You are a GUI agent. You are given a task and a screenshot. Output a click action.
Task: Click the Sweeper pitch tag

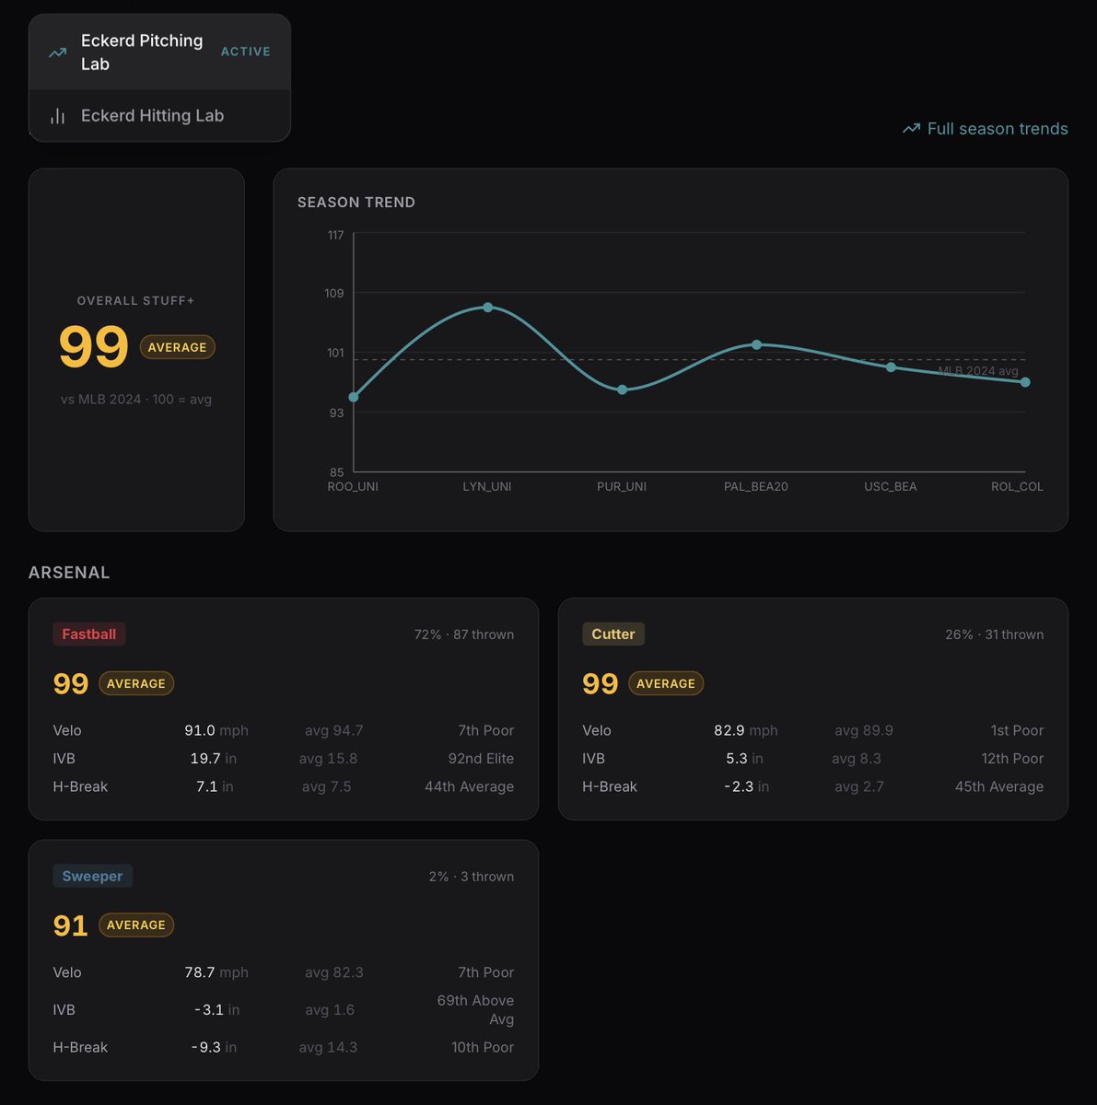tap(92, 877)
